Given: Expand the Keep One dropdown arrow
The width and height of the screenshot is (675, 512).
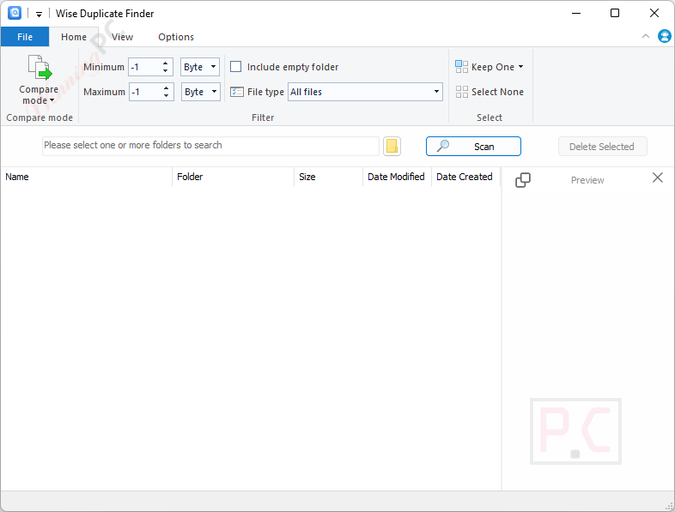Looking at the screenshot, I should pos(521,67).
